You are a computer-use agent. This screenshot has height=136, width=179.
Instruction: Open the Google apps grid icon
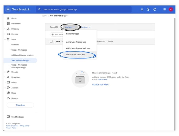point(164,9)
